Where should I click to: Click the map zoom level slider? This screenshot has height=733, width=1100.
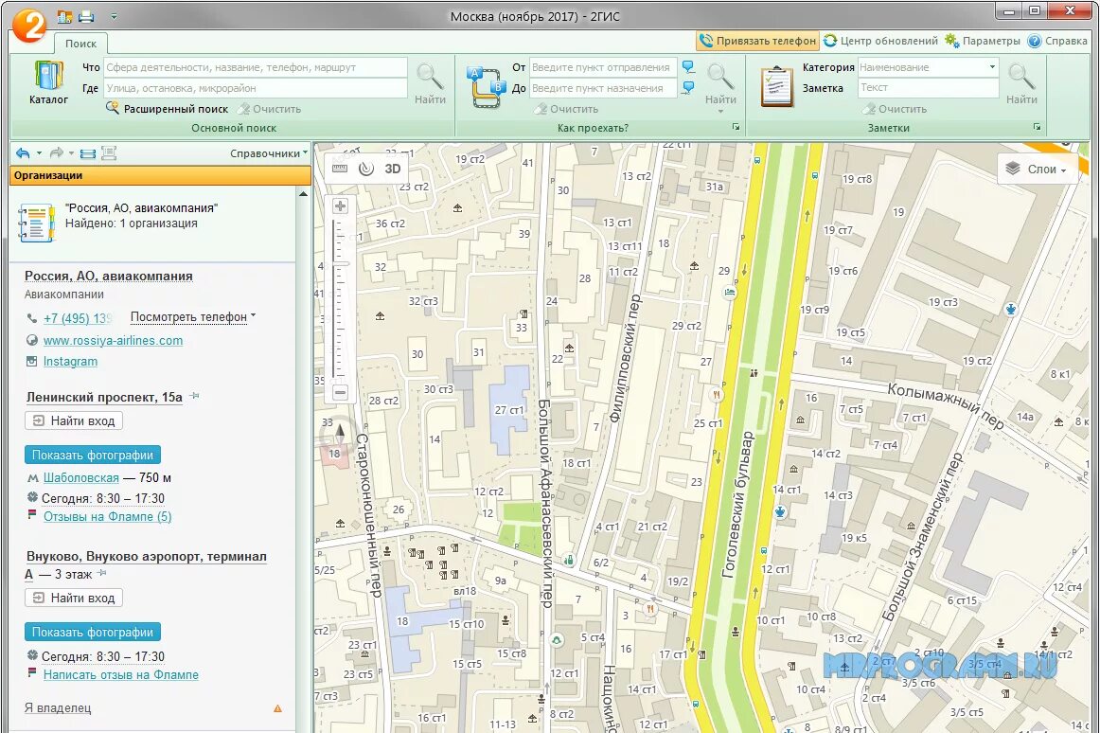[340, 264]
